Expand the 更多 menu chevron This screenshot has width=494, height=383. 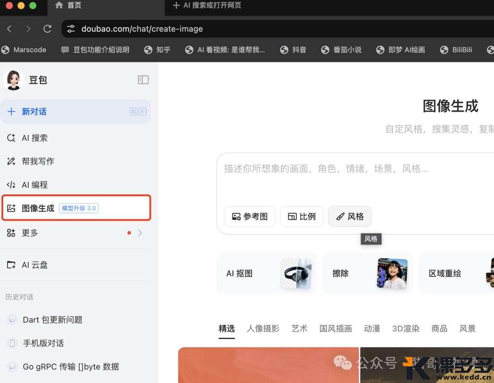140,233
